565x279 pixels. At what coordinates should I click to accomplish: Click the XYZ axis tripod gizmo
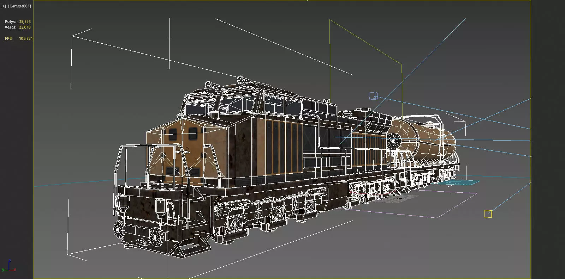tap(8, 266)
